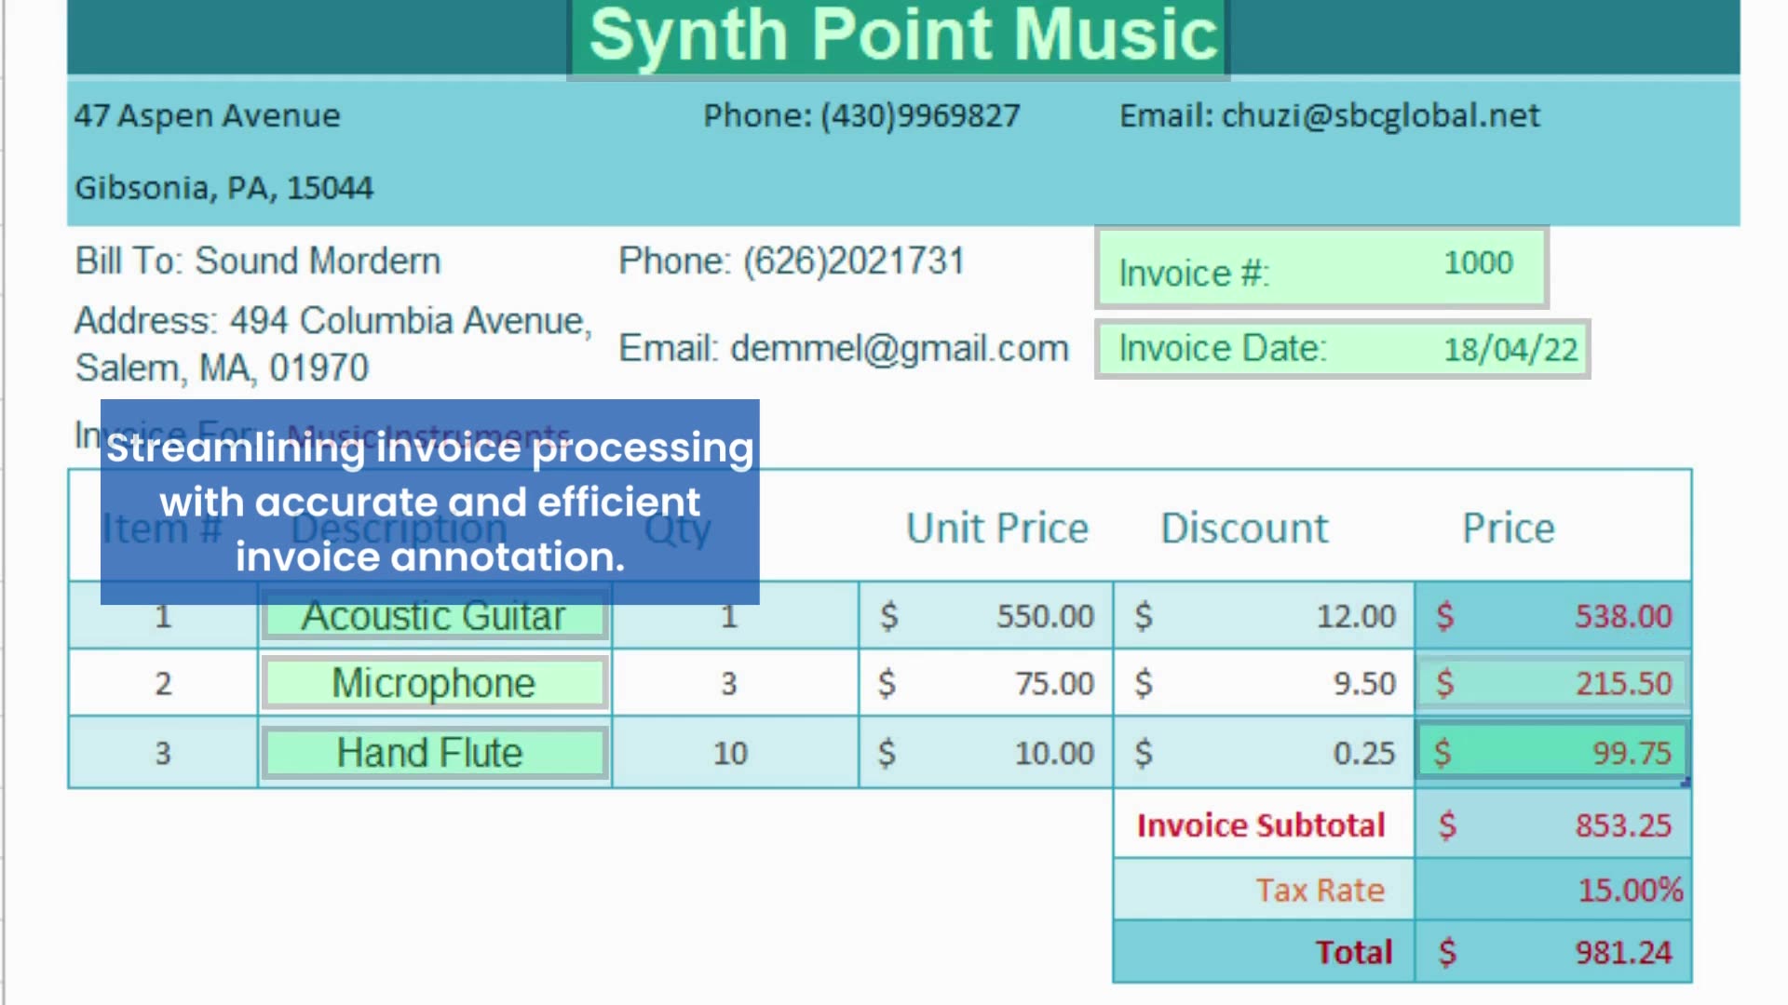1788x1005 pixels.
Task: Select the chuzi@sbcglobal.net email text
Action: pos(1380,115)
